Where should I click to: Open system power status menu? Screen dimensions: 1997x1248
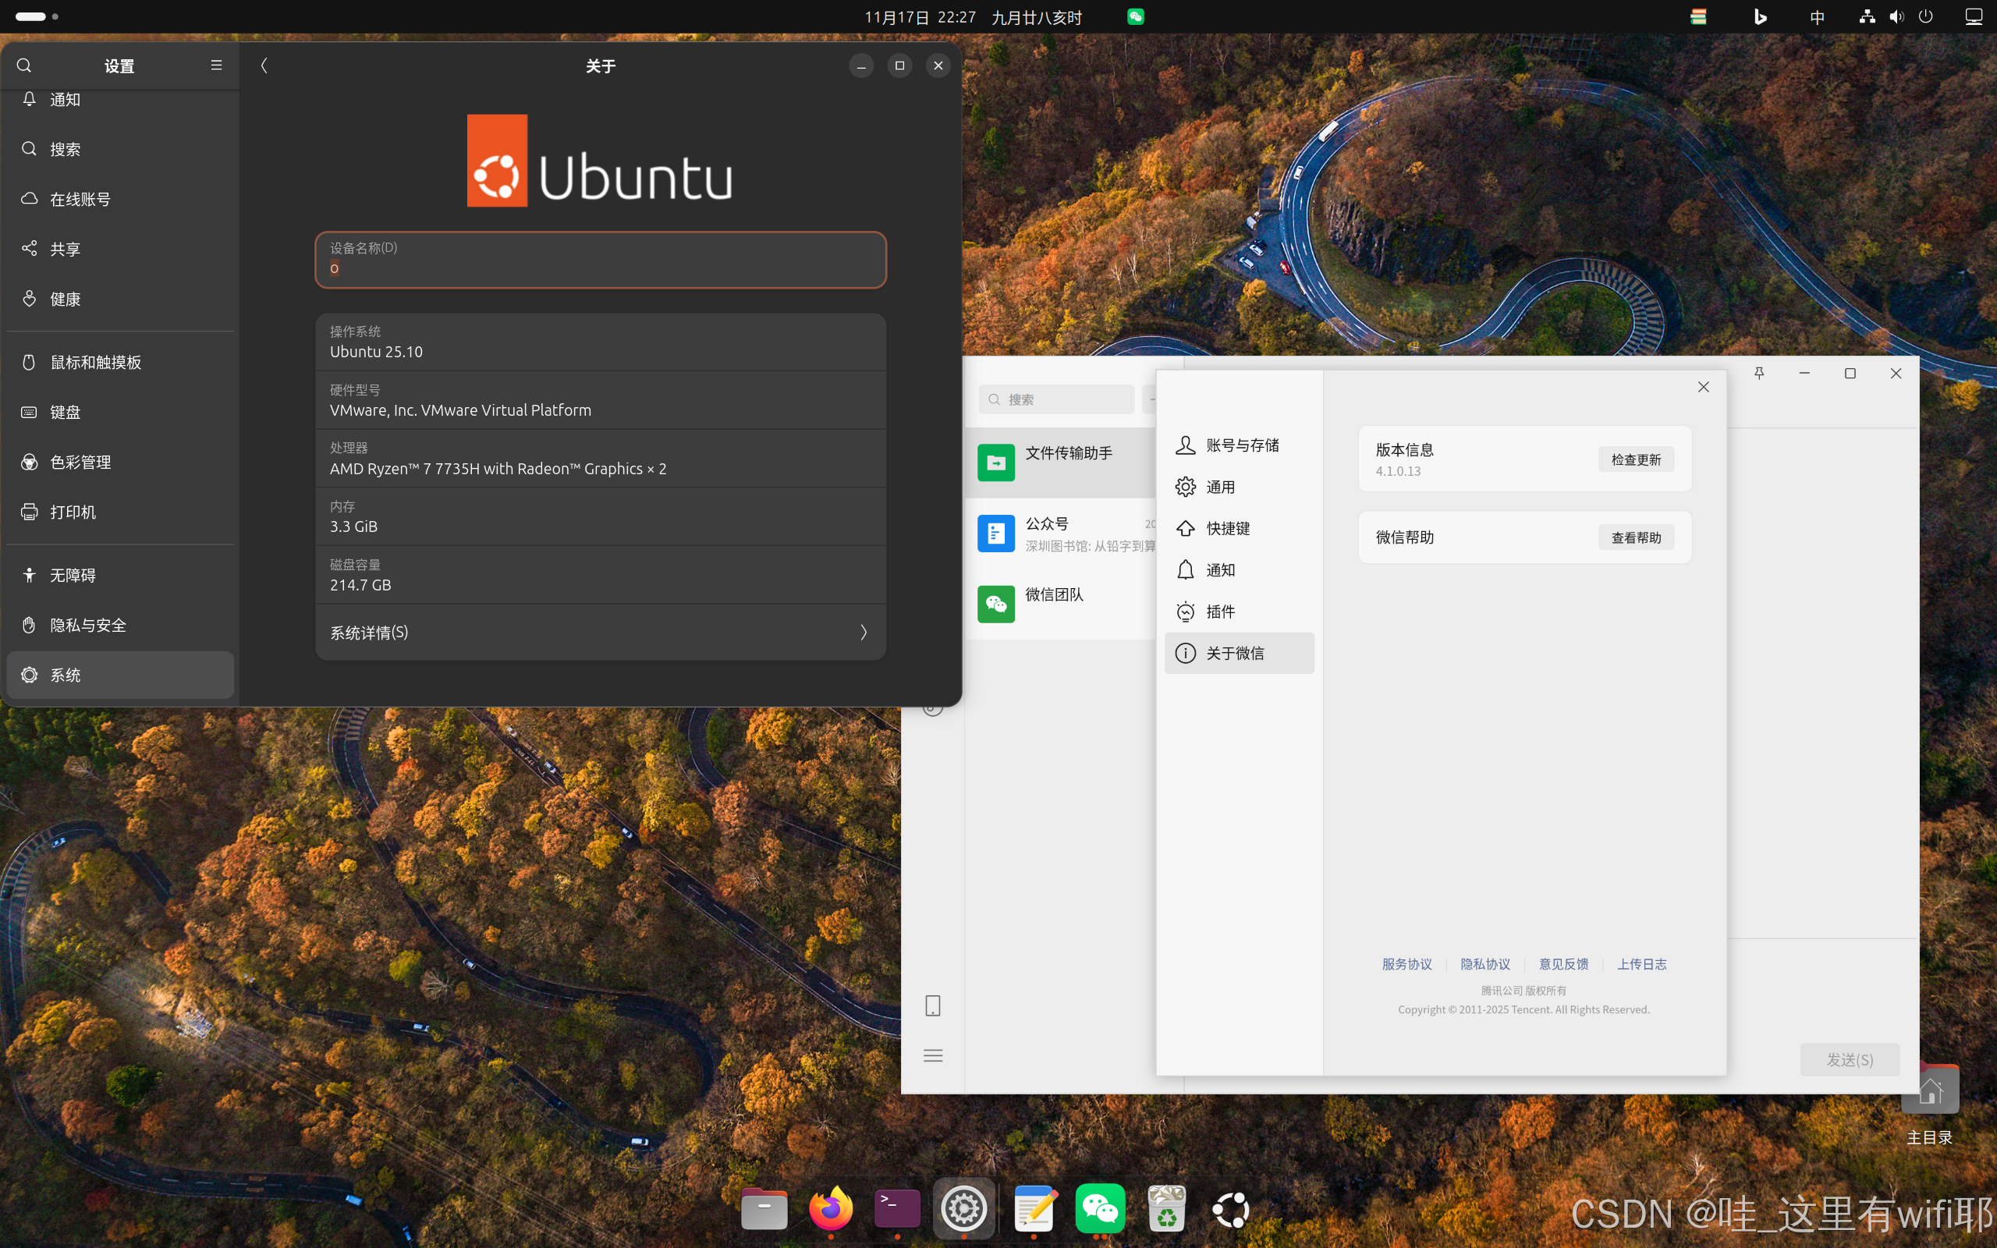1925,16
